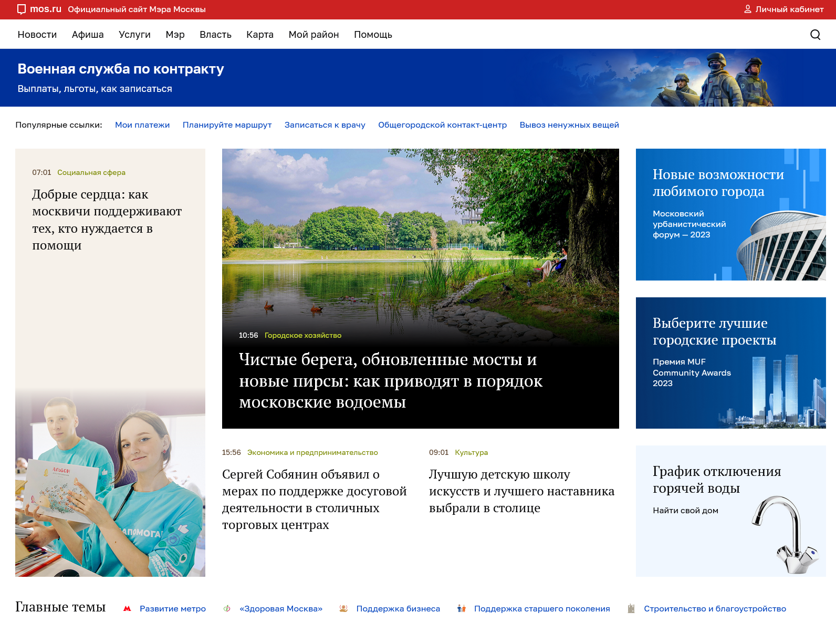Click Московский урбанистический форум text
836x633 pixels.
pos(689,224)
